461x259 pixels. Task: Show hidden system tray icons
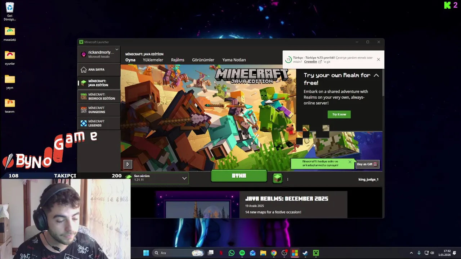pos(411,253)
